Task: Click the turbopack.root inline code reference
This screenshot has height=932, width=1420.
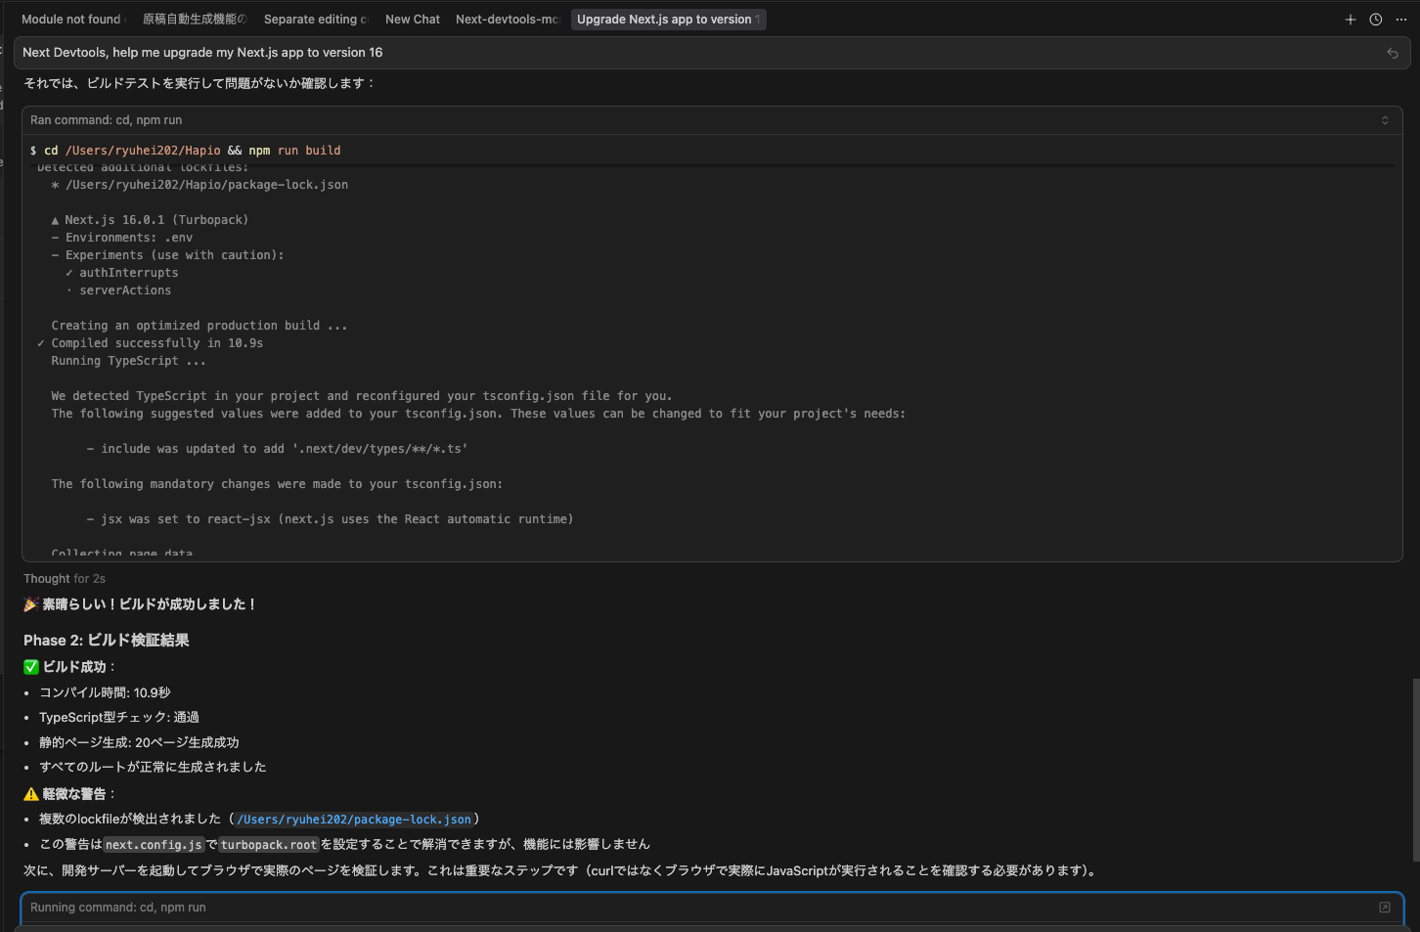Action: pos(269,845)
